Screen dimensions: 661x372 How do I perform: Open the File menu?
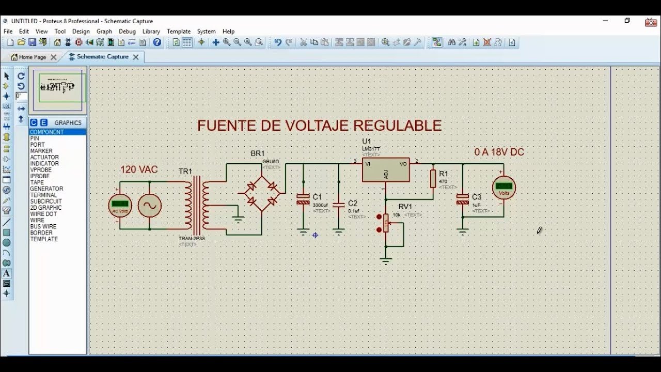[x=8, y=32]
